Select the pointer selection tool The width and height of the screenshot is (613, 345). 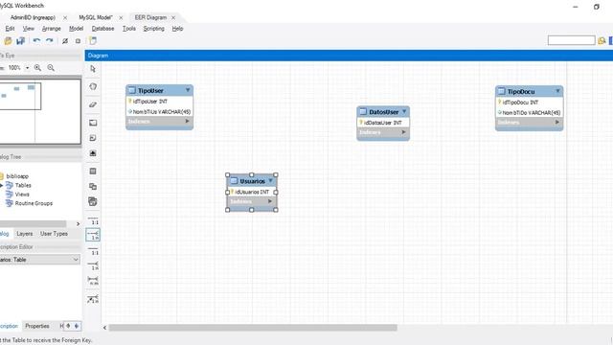[x=93, y=69]
